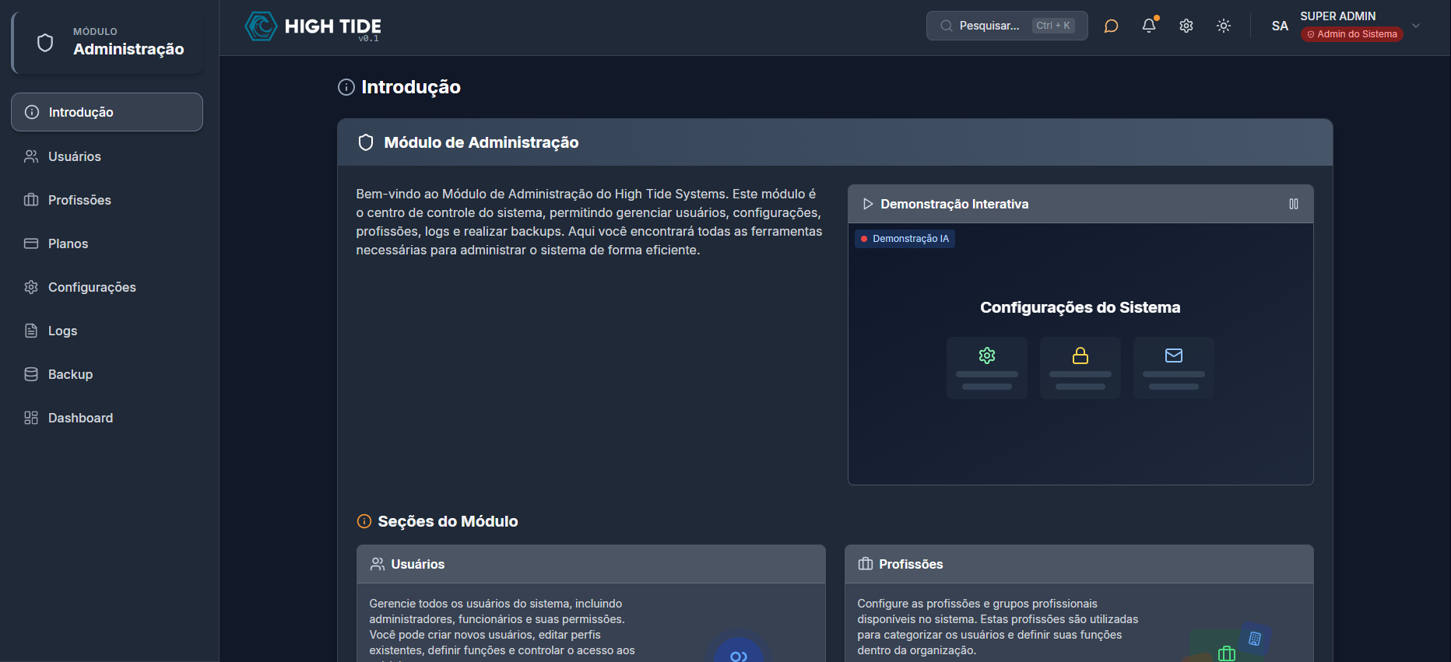
Task: Open Logs sidebar item
Action: [107, 331]
